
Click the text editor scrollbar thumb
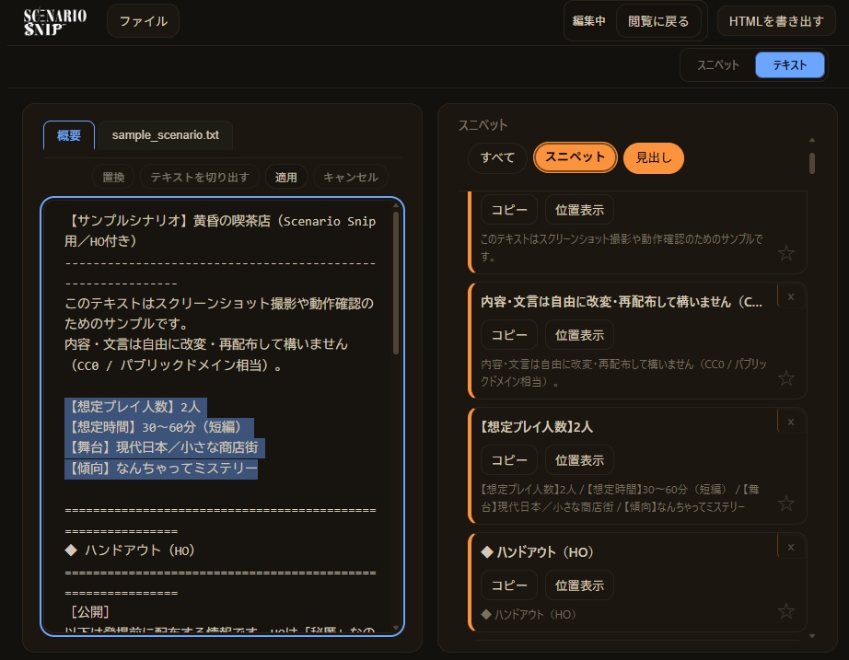click(x=396, y=283)
